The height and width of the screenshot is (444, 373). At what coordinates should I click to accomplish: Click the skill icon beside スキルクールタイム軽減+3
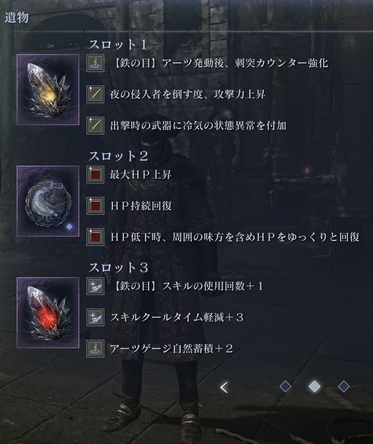95,317
